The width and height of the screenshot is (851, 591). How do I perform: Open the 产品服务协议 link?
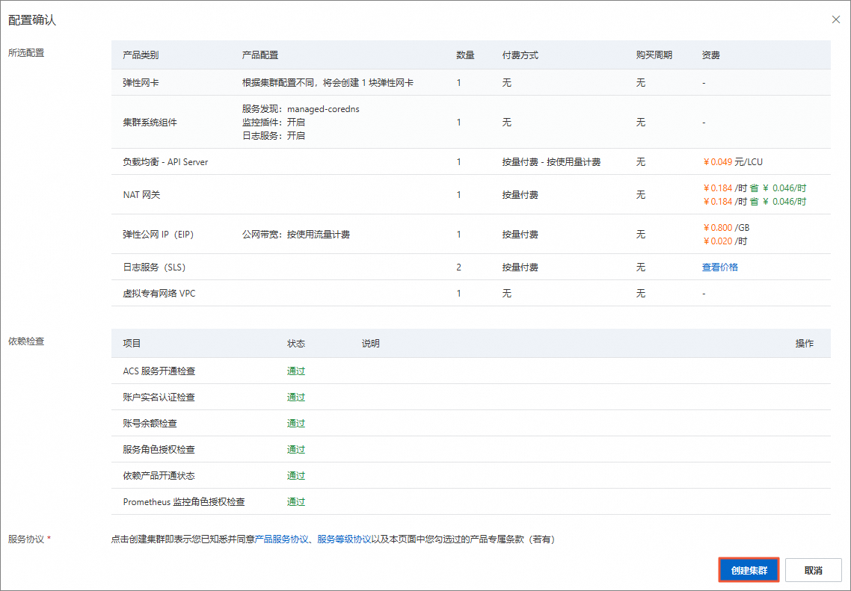[281, 539]
